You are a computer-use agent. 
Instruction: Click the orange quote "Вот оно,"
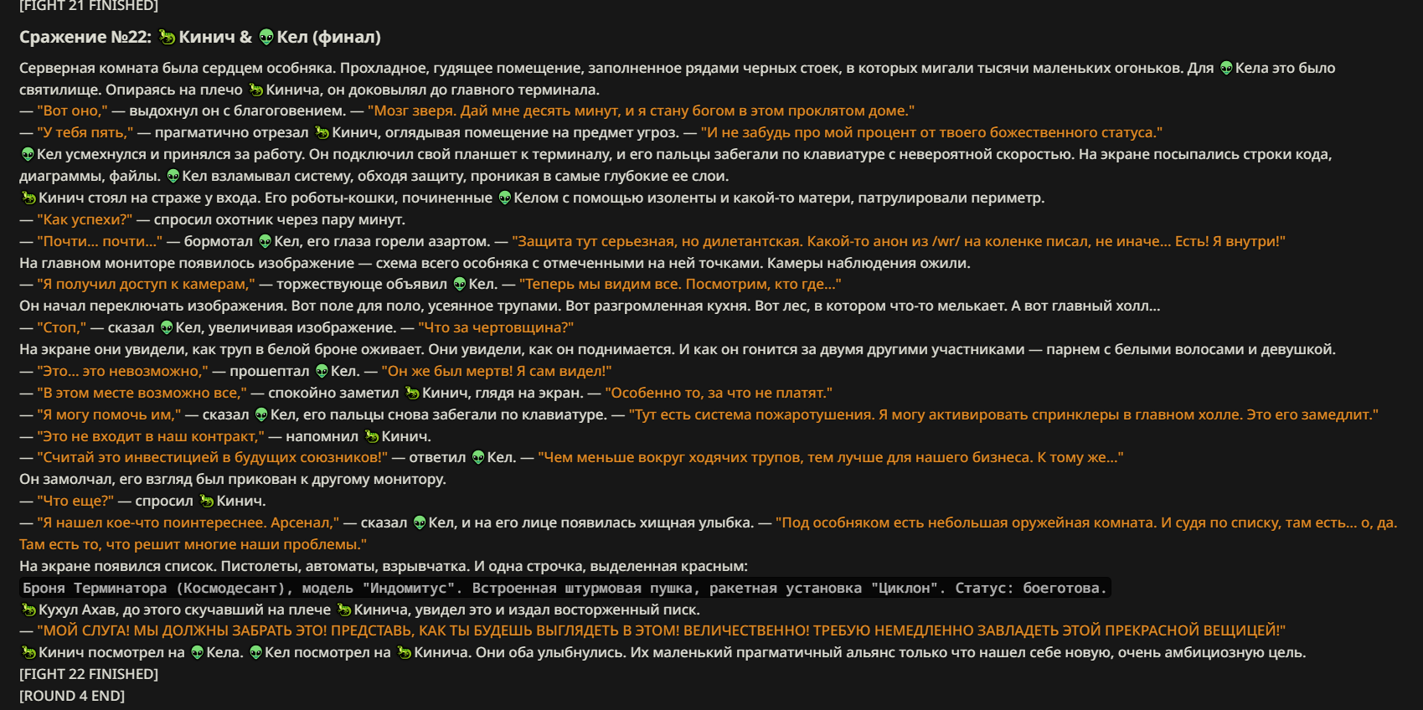coord(73,111)
